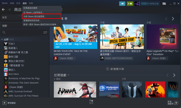Open the 好友 menu
181x108 pixels.
coord(18,3)
